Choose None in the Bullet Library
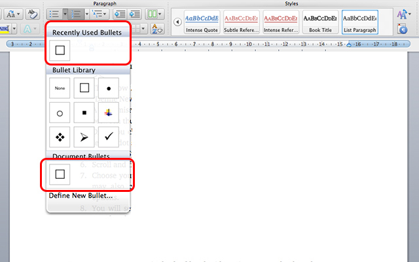This screenshot has height=262, width=419. (x=60, y=88)
